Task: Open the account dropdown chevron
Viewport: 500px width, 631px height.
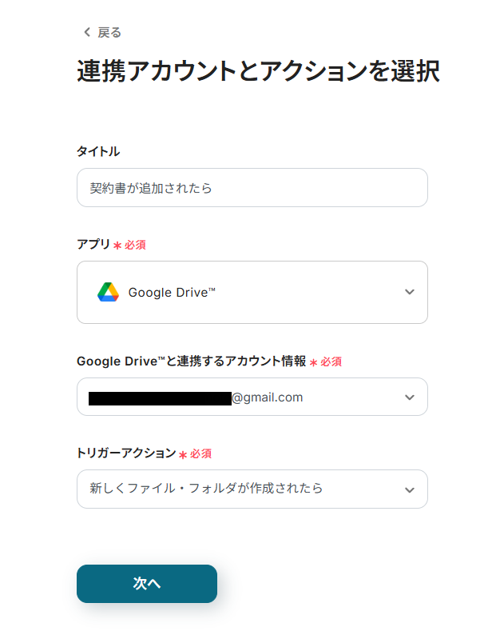Action: pyautogui.click(x=410, y=397)
